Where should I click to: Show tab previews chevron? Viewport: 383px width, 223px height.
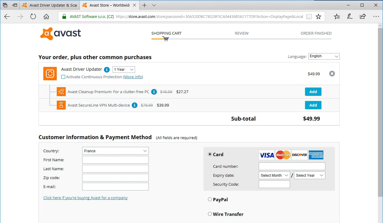point(154,5)
